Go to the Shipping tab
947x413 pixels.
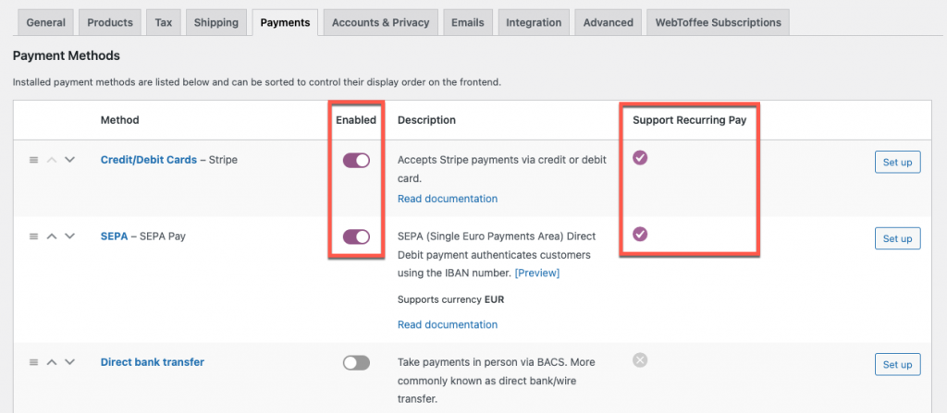[216, 22]
